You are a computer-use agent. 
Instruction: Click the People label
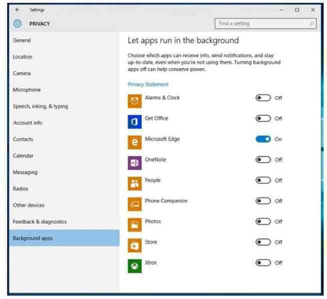(152, 180)
